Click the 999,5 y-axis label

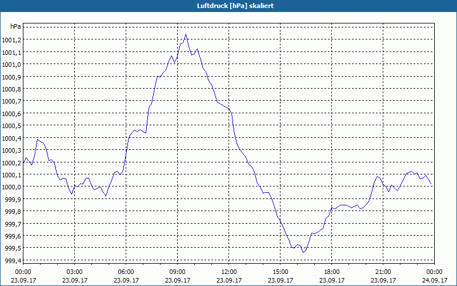click(x=13, y=249)
